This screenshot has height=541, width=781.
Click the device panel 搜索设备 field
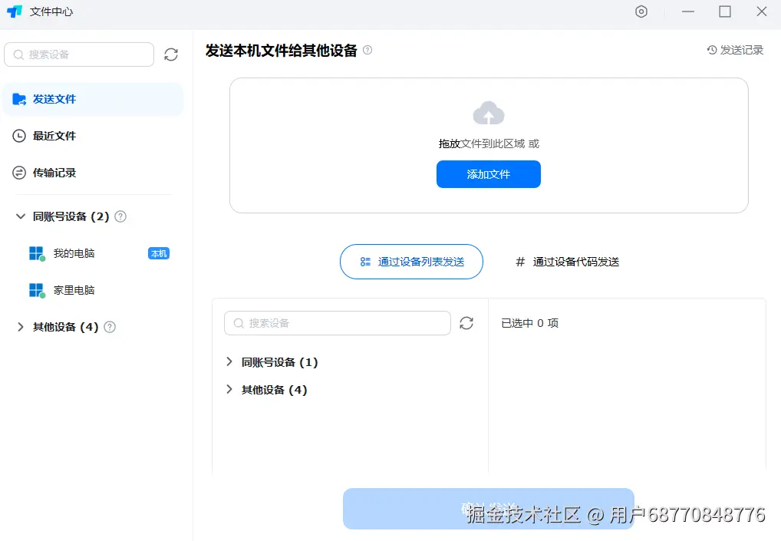pyautogui.click(x=338, y=323)
